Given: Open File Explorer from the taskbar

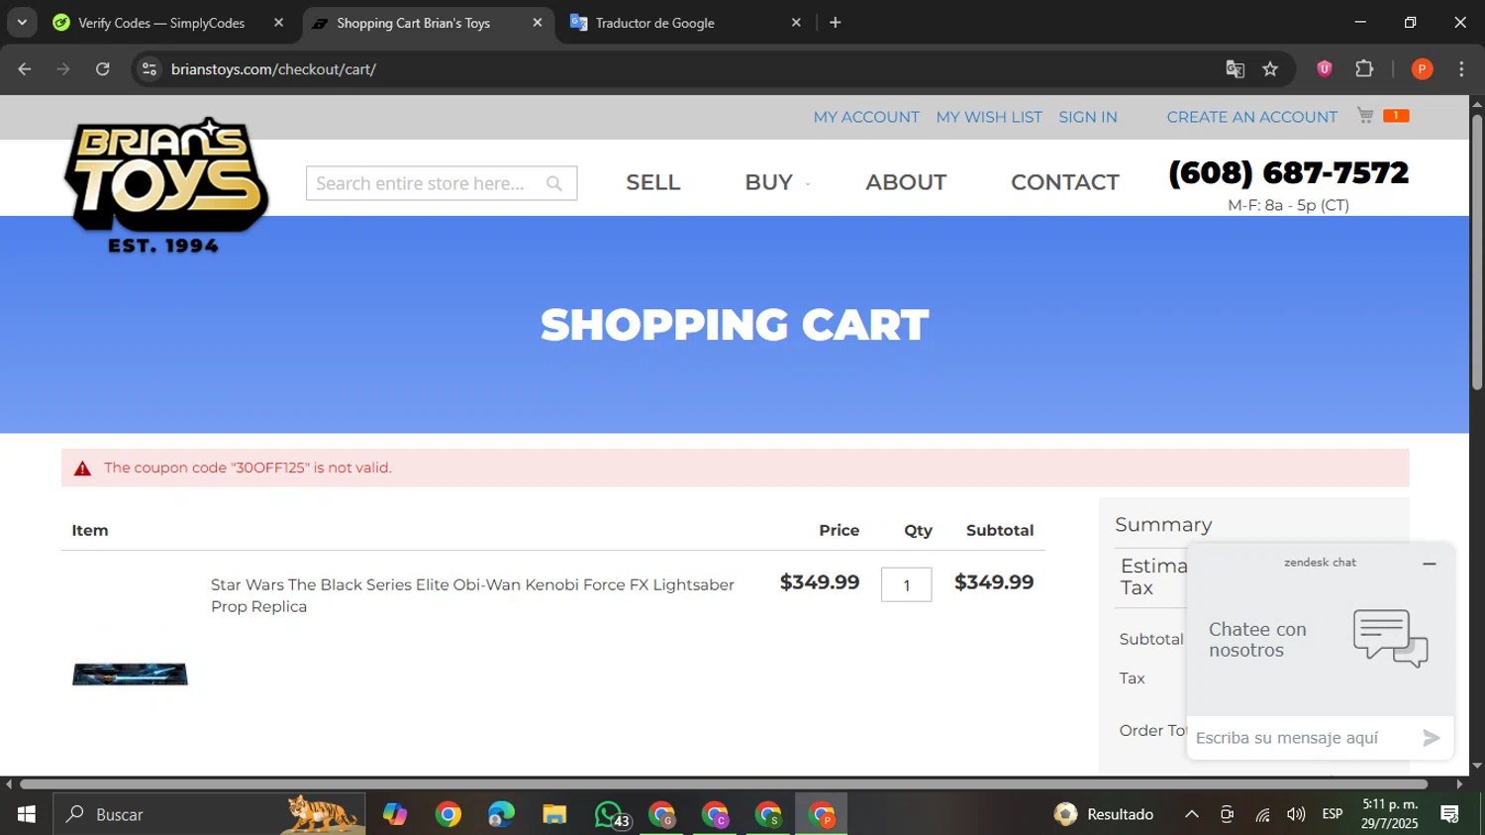Looking at the screenshot, I should click(554, 814).
